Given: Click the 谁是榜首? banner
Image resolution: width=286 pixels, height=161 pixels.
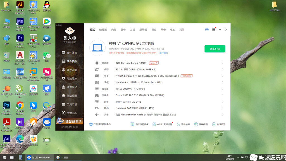Looking at the screenshot, I should pos(70,121).
